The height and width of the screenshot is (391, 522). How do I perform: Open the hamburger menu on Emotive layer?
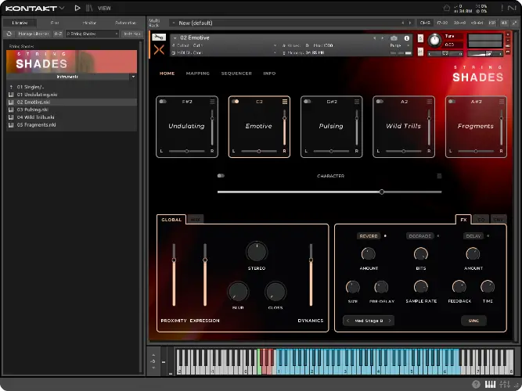pos(285,102)
